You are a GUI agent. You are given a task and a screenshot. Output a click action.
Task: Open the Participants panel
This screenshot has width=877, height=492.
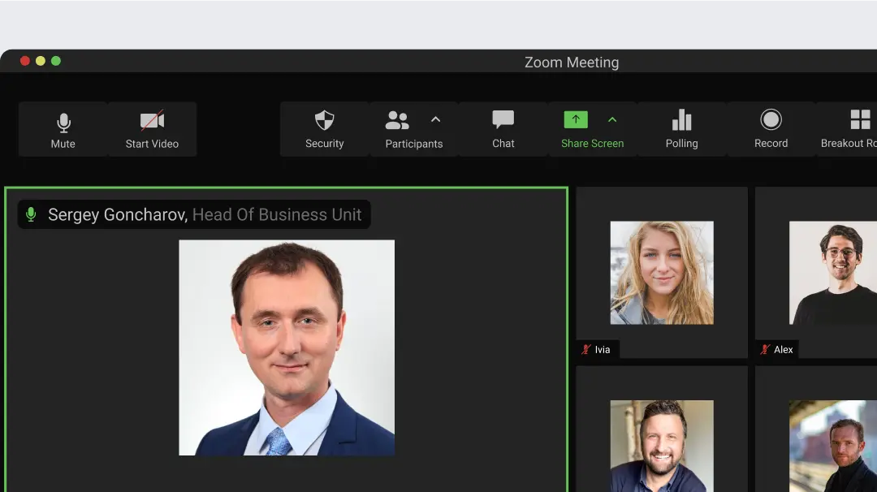coord(398,129)
